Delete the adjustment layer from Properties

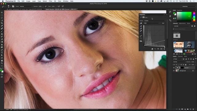click(x=164, y=49)
